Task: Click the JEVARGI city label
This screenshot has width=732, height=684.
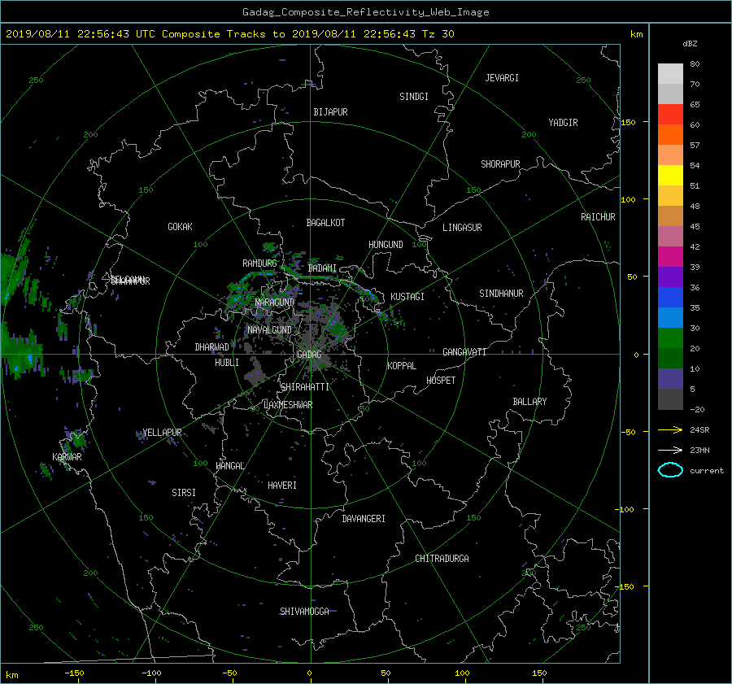Action: (x=502, y=78)
